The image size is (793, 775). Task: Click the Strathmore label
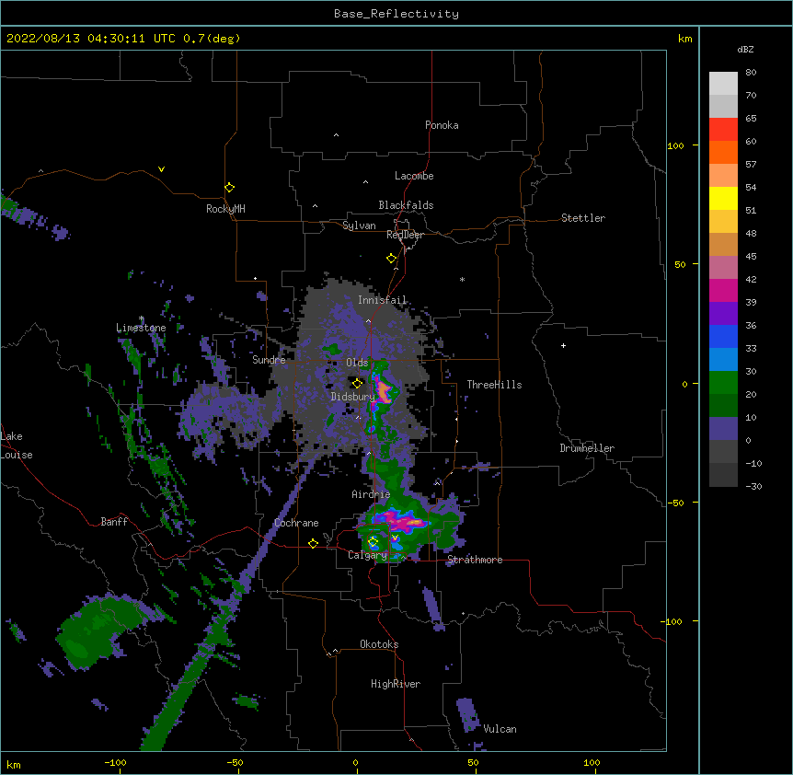(475, 560)
